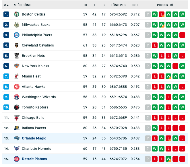
Task: Click the Atlanta Hawks team logo
Action: (x=17, y=87)
